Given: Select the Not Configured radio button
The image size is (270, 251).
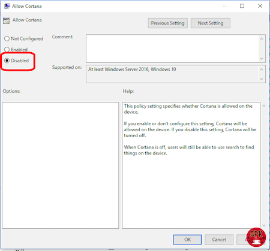Looking at the screenshot, I should [7, 38].
